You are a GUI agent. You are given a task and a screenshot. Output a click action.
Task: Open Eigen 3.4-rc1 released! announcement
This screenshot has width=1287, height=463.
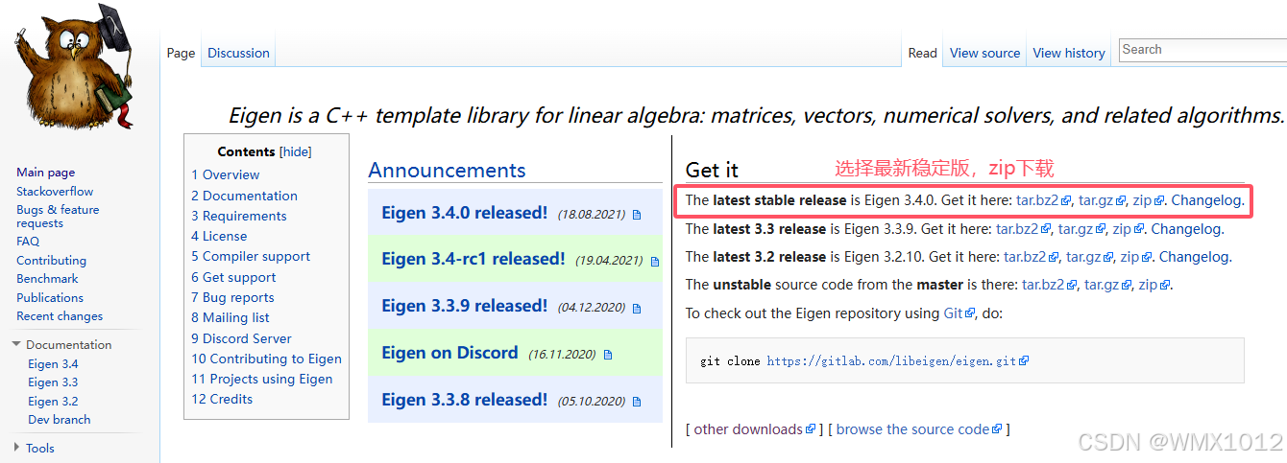click(473, 259)
